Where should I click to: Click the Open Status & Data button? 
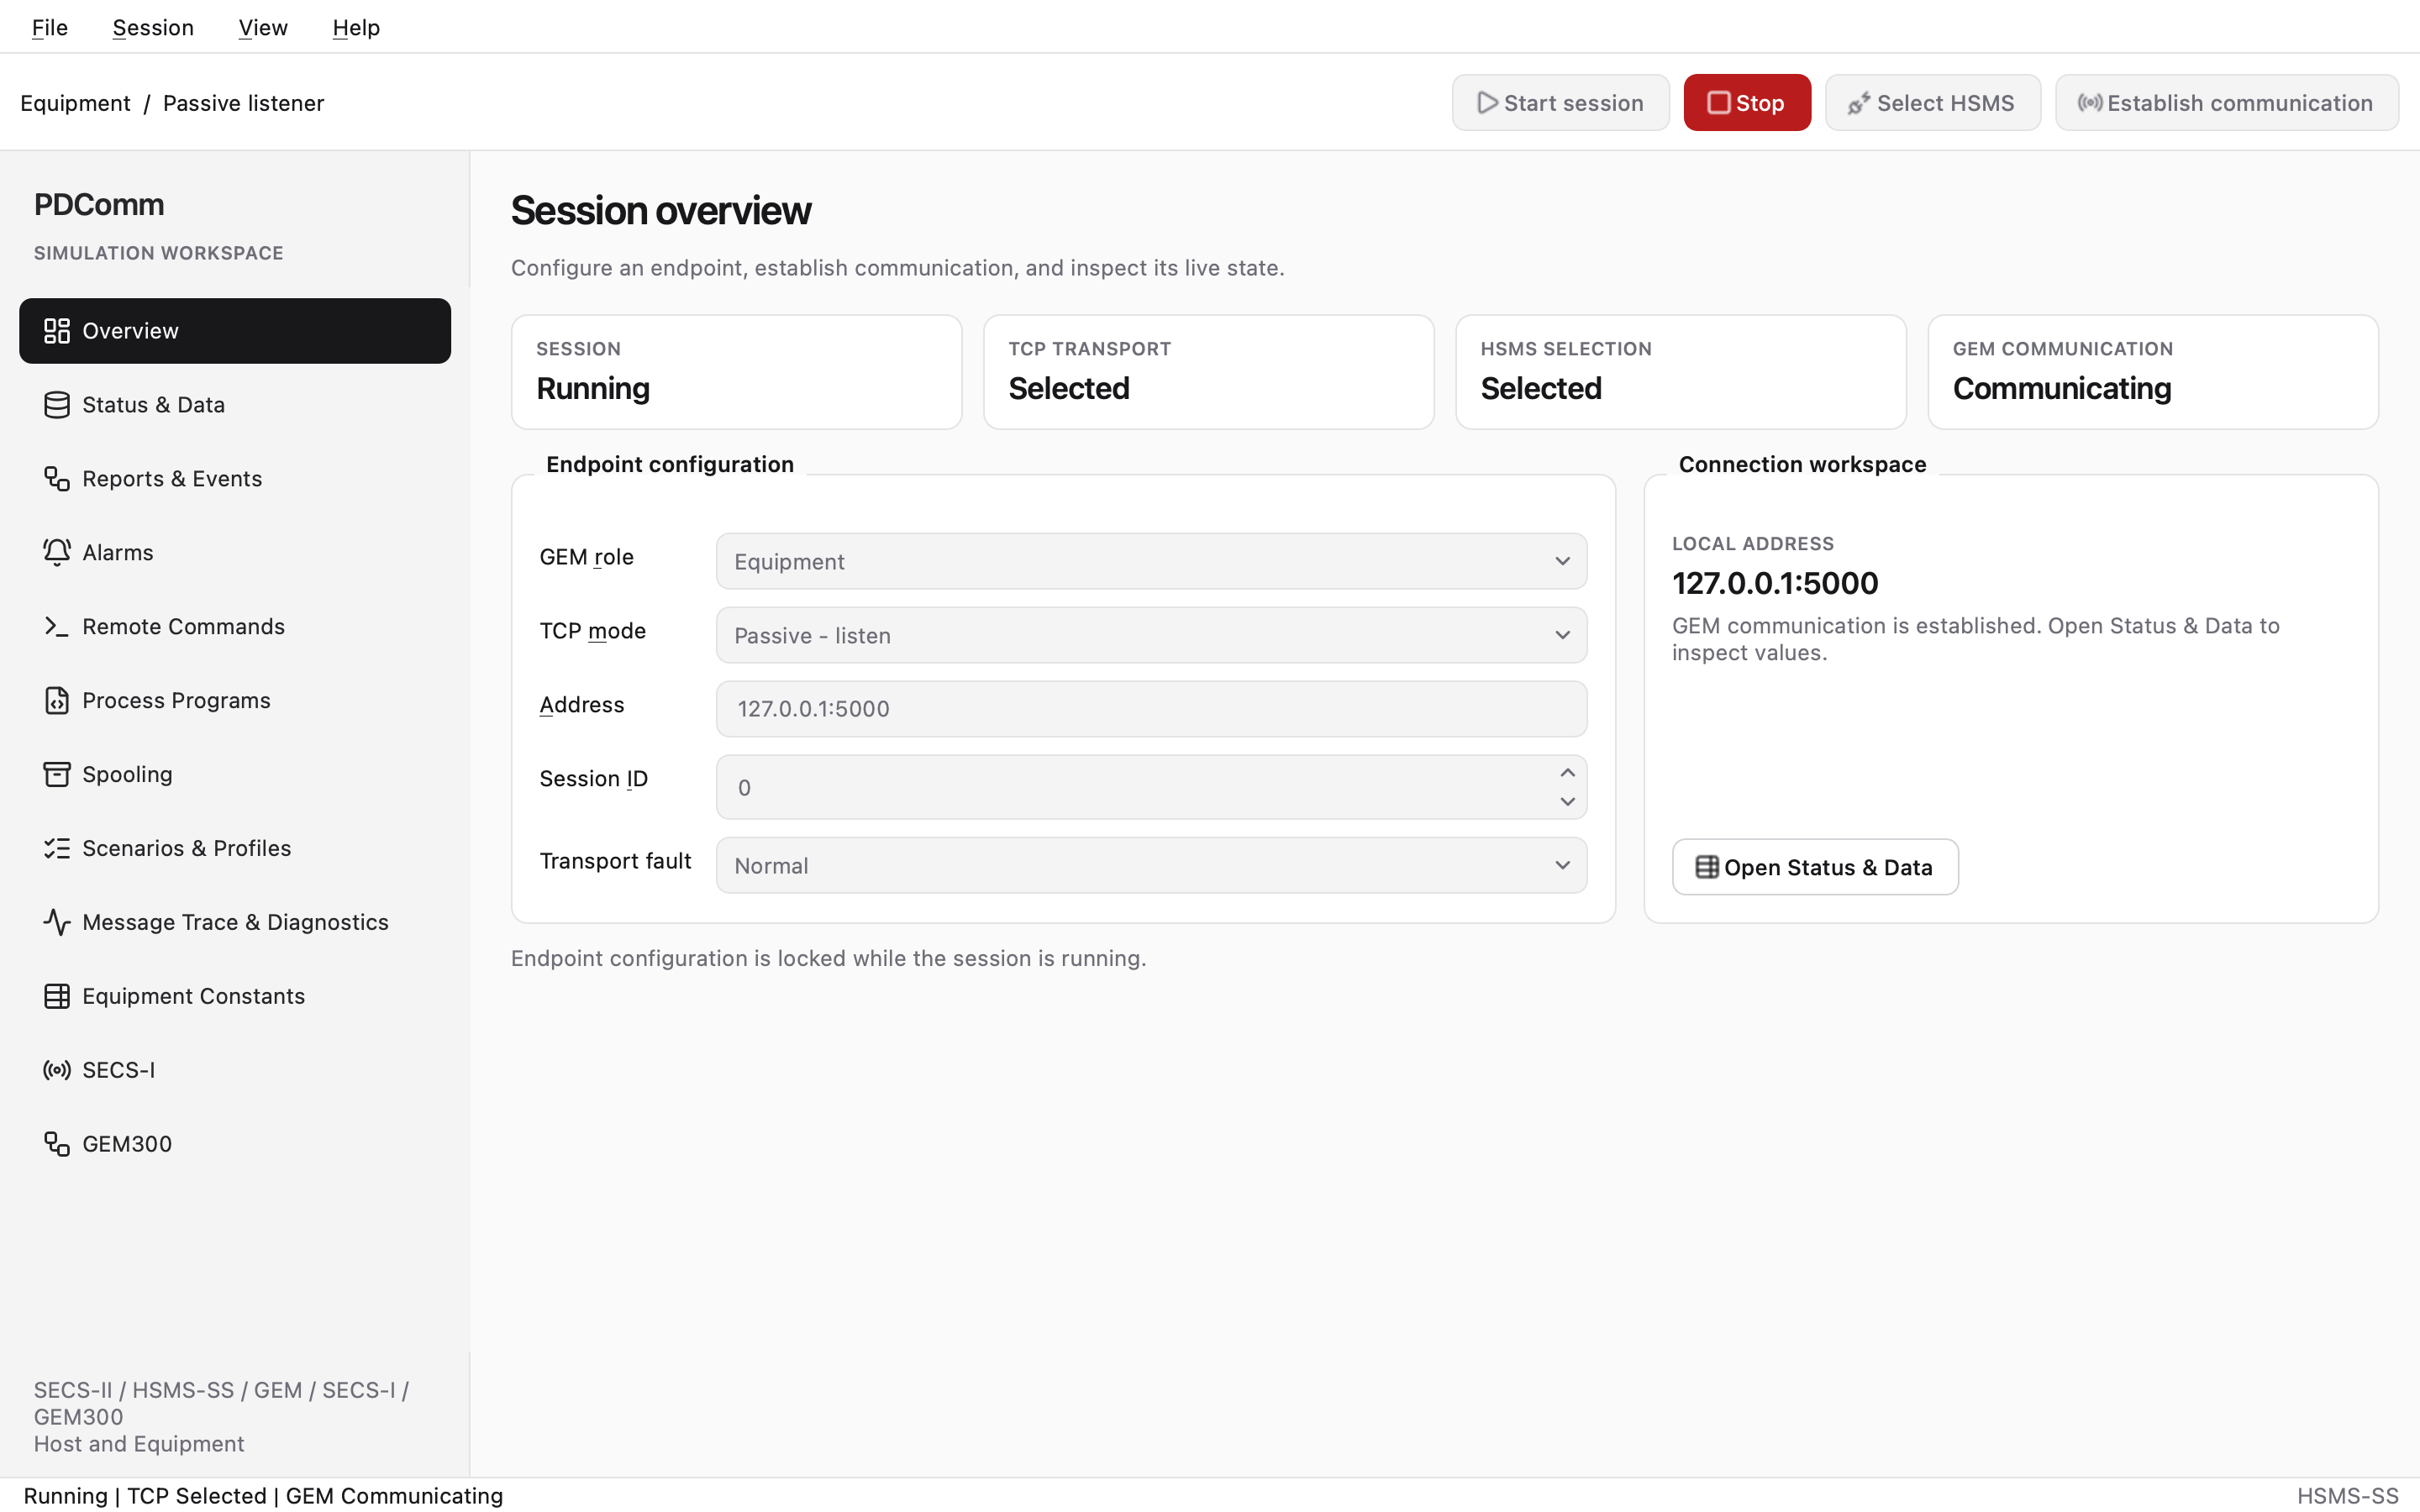point(1814,867)
